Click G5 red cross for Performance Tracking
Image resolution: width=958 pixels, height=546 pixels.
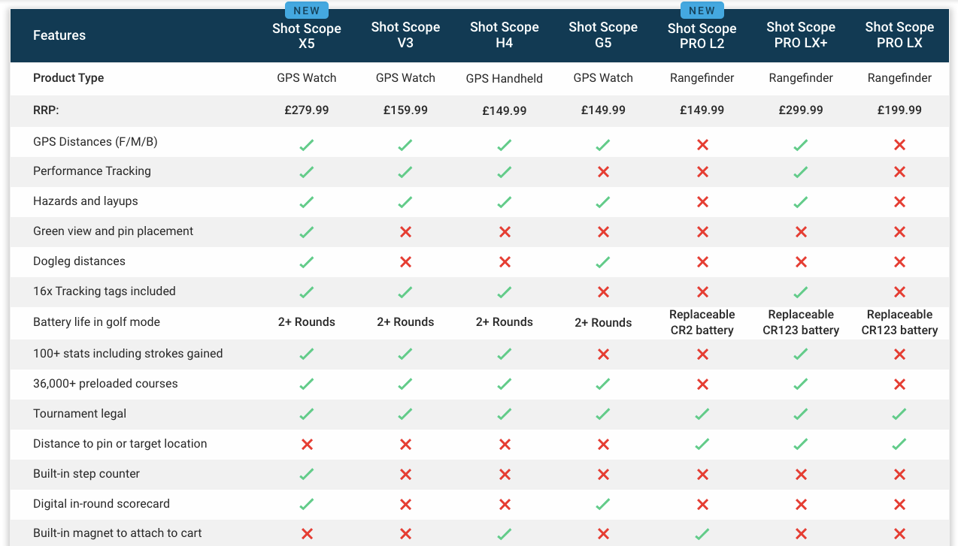point(603,172)
